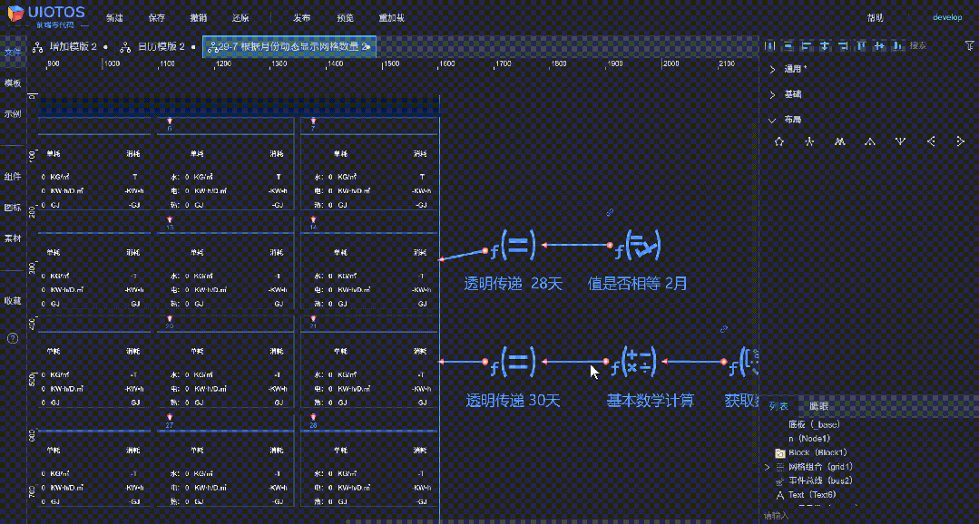Click the function icon above 透明传递 28天
The image size is (979, 524).
tap(513, 246)
